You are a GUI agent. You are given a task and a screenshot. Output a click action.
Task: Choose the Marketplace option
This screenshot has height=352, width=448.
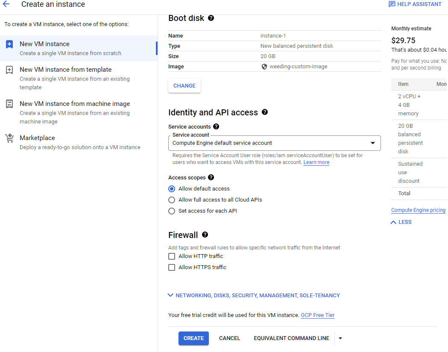click(x=79, y=142)
